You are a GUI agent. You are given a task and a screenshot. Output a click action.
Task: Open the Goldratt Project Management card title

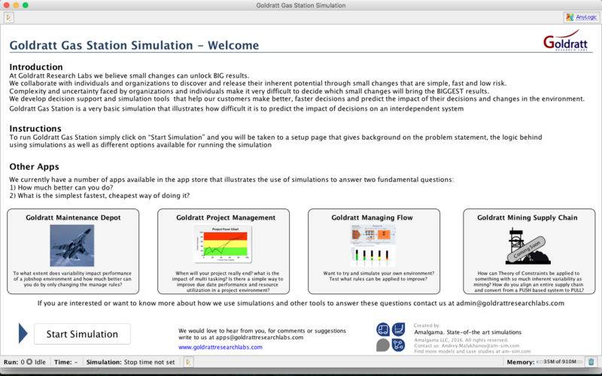(x=226, y=217)
